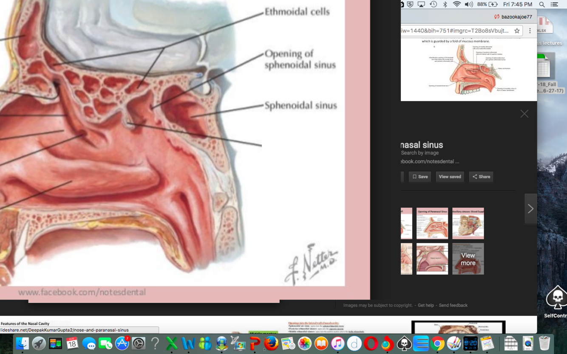Click the Search by image link
The height and width of the screenshot is (354, 567).
click(420, 153)
